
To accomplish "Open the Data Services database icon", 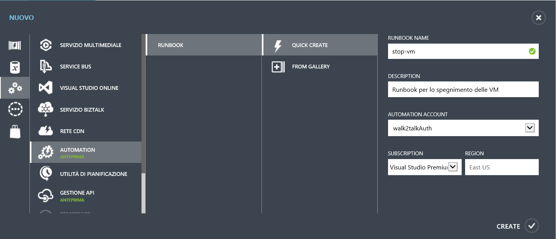I will click(x=15, y=67).
